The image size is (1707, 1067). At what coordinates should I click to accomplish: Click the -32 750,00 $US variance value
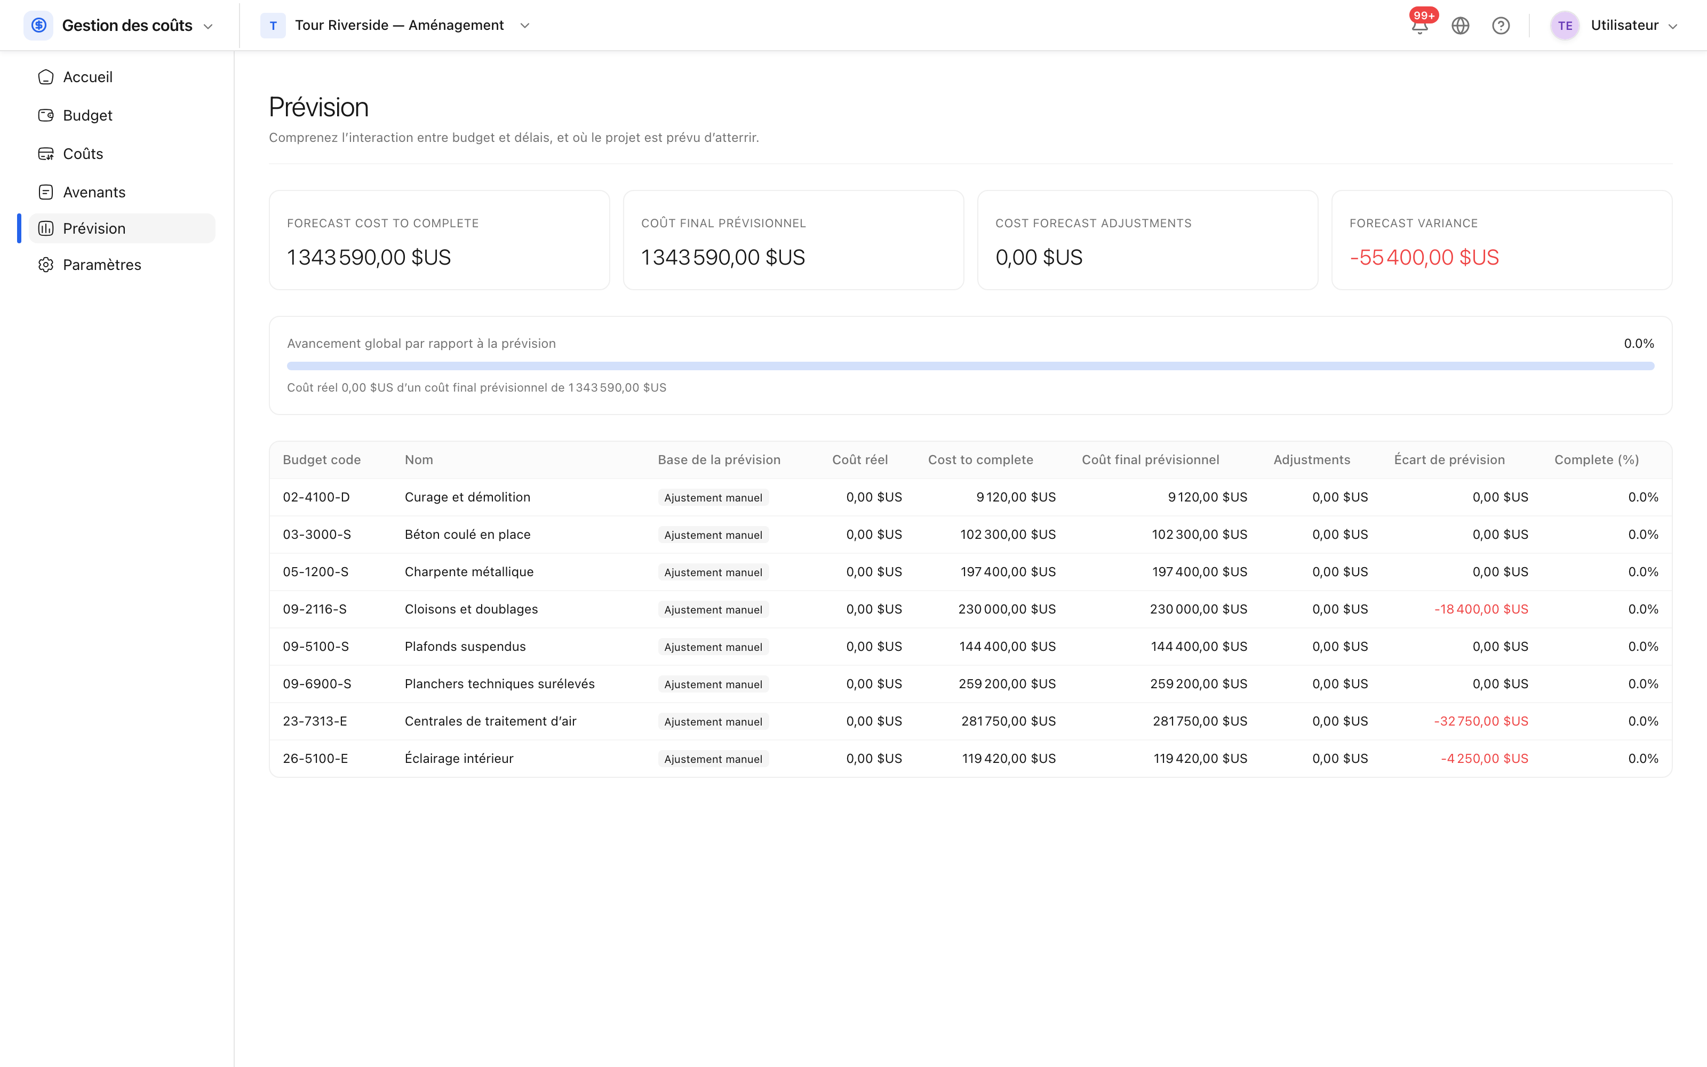[x=1481, y=721]
